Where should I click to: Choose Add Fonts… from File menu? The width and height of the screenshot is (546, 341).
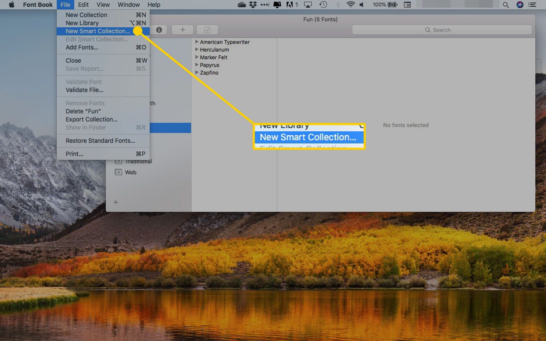tap(103, 47)
